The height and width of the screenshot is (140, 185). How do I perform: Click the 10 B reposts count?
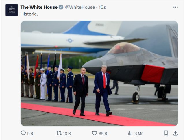click(x=67, y=134)
